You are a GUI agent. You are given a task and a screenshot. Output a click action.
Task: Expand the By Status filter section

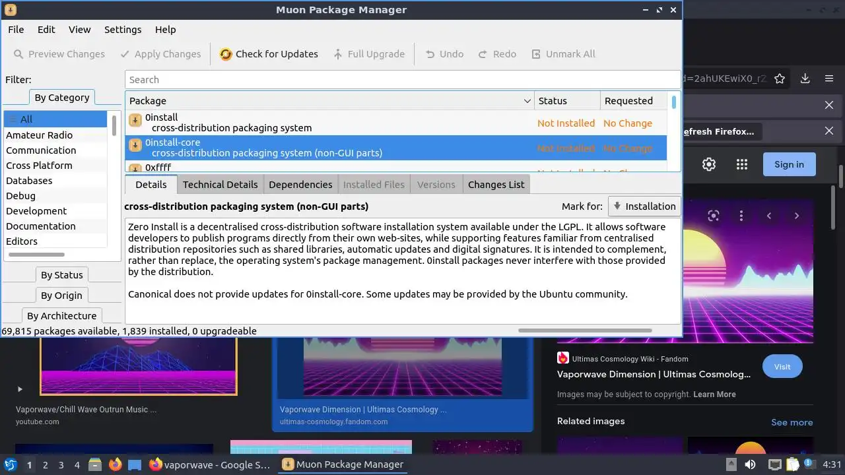[62, 275]
